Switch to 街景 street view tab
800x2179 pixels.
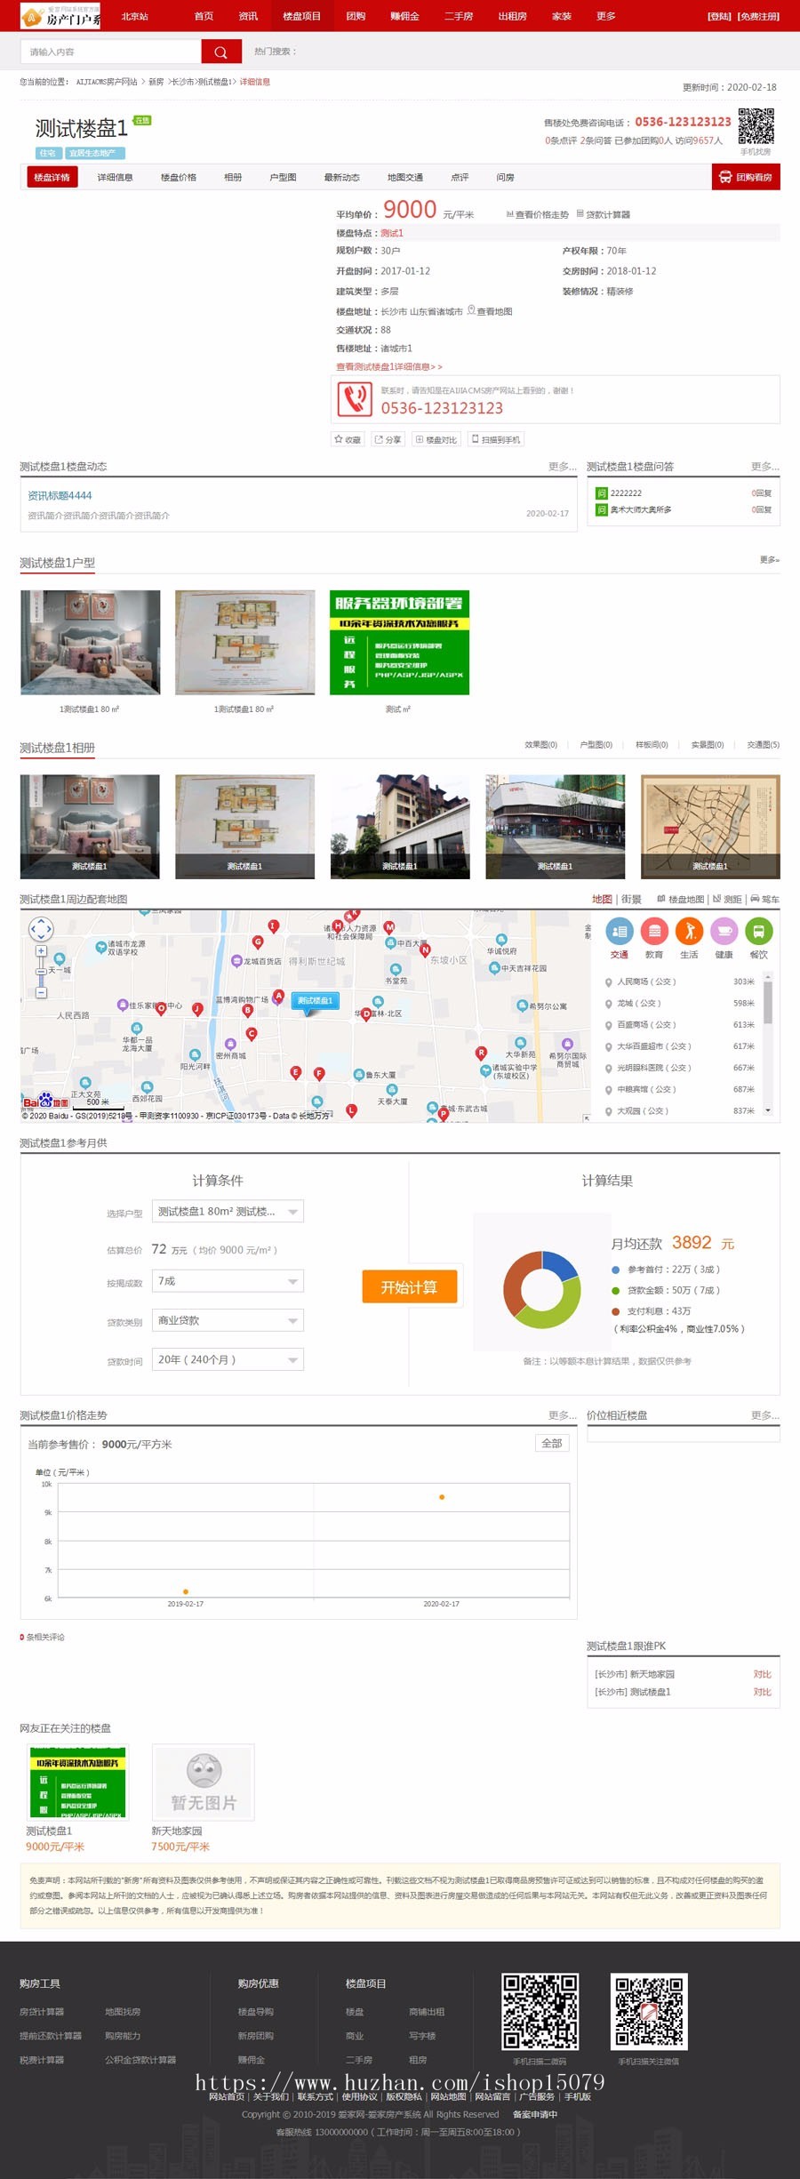(631, 899)
